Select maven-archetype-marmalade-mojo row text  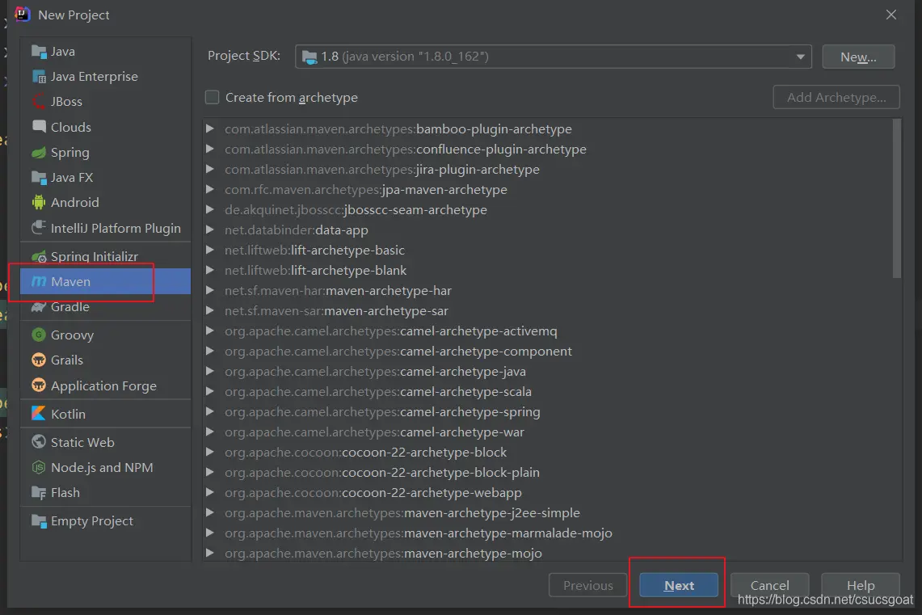coord(418,533)
